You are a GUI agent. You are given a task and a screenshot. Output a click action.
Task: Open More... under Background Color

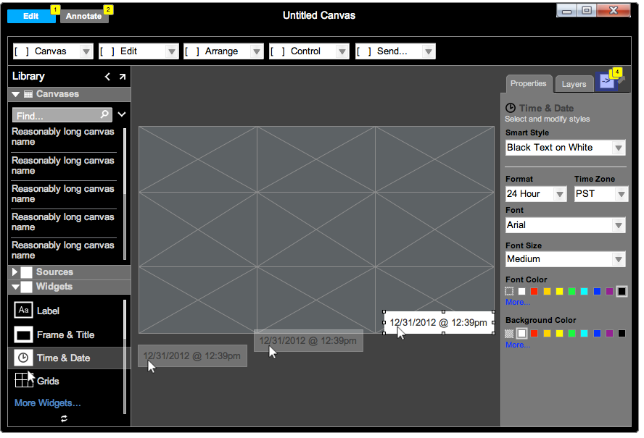(x=518, y=345)
